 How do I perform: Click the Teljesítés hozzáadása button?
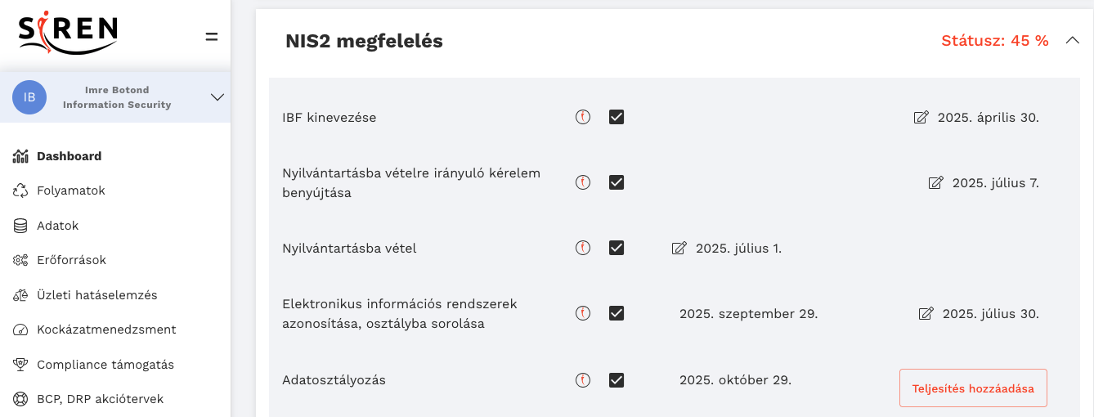(973, 388)
